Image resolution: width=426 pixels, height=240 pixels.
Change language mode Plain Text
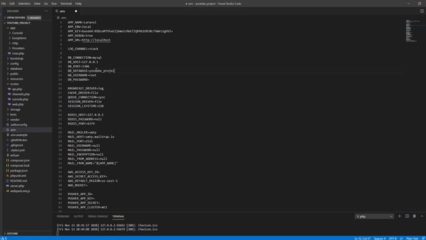click(412, 239)
